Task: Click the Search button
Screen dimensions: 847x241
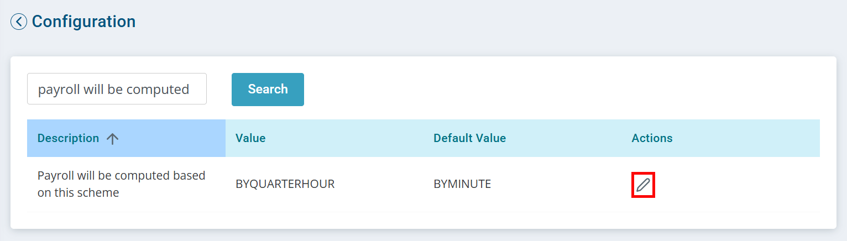Action: pos(268,89)
